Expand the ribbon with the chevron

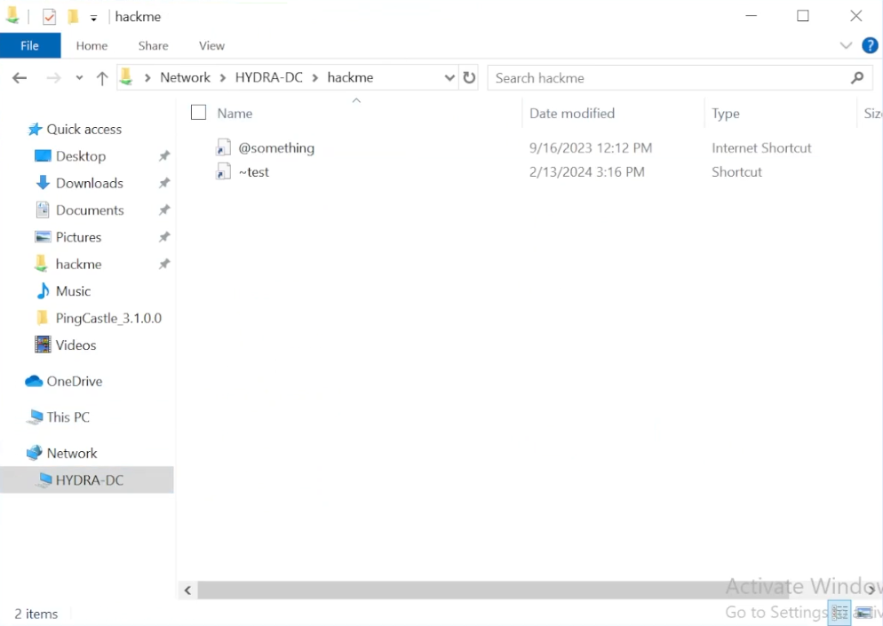point(845,45)
